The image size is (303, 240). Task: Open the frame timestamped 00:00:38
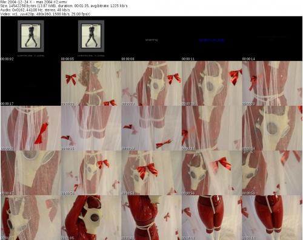(151, 128)
